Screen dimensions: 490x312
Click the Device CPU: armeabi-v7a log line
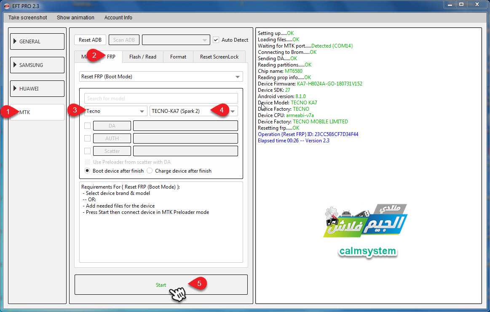tap(286, 115)
